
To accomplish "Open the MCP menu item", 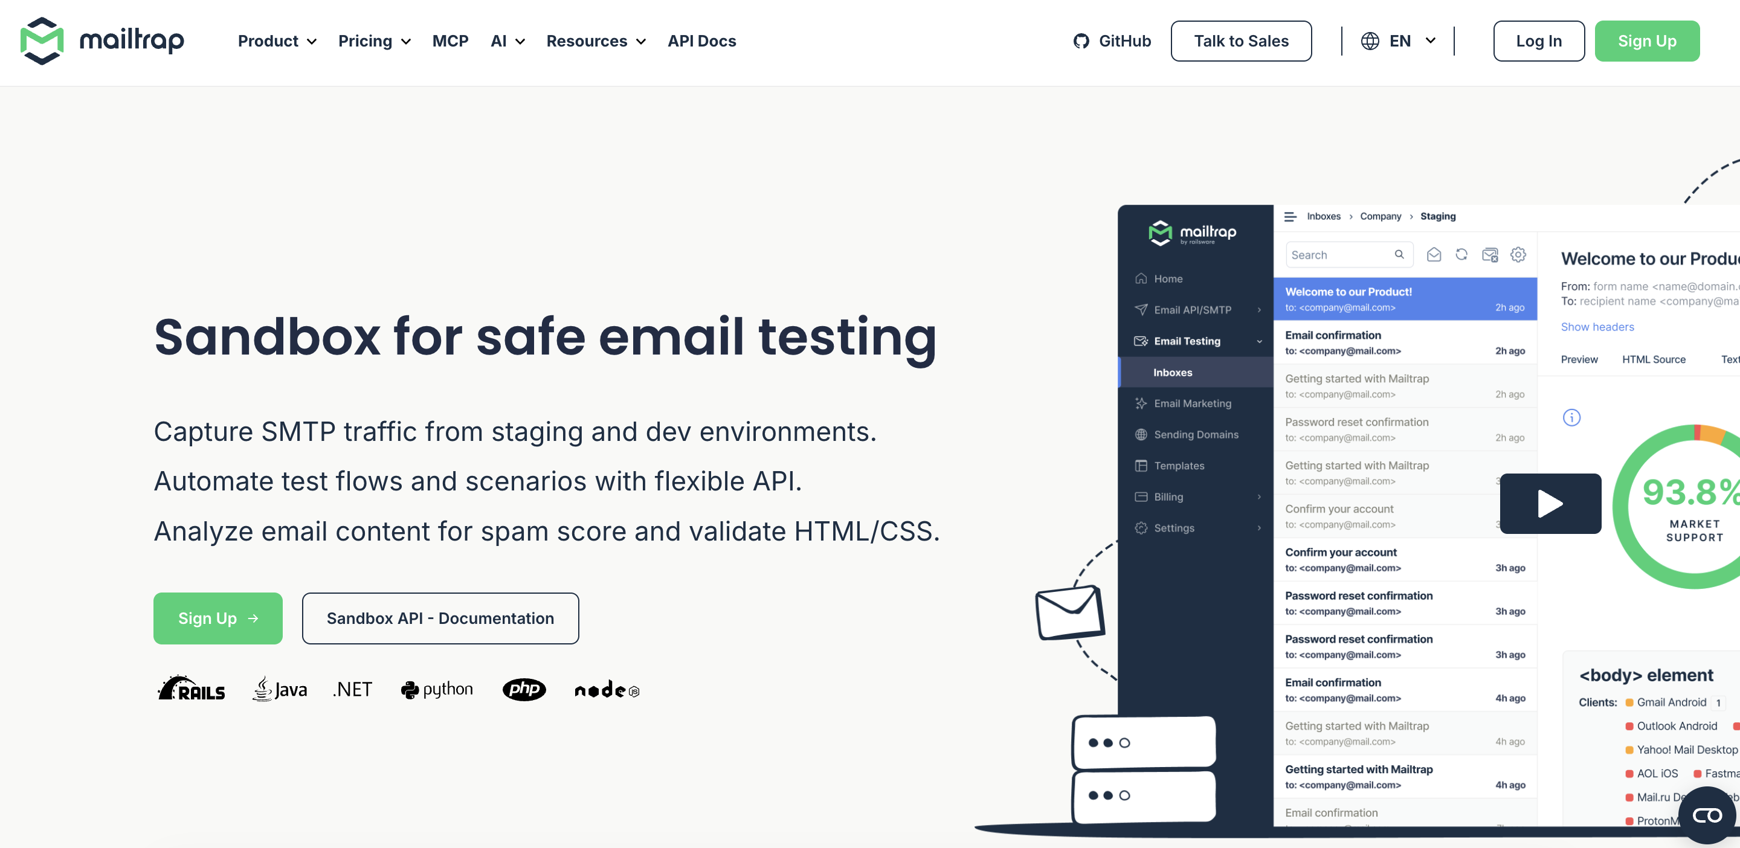I will coord(451,41).
